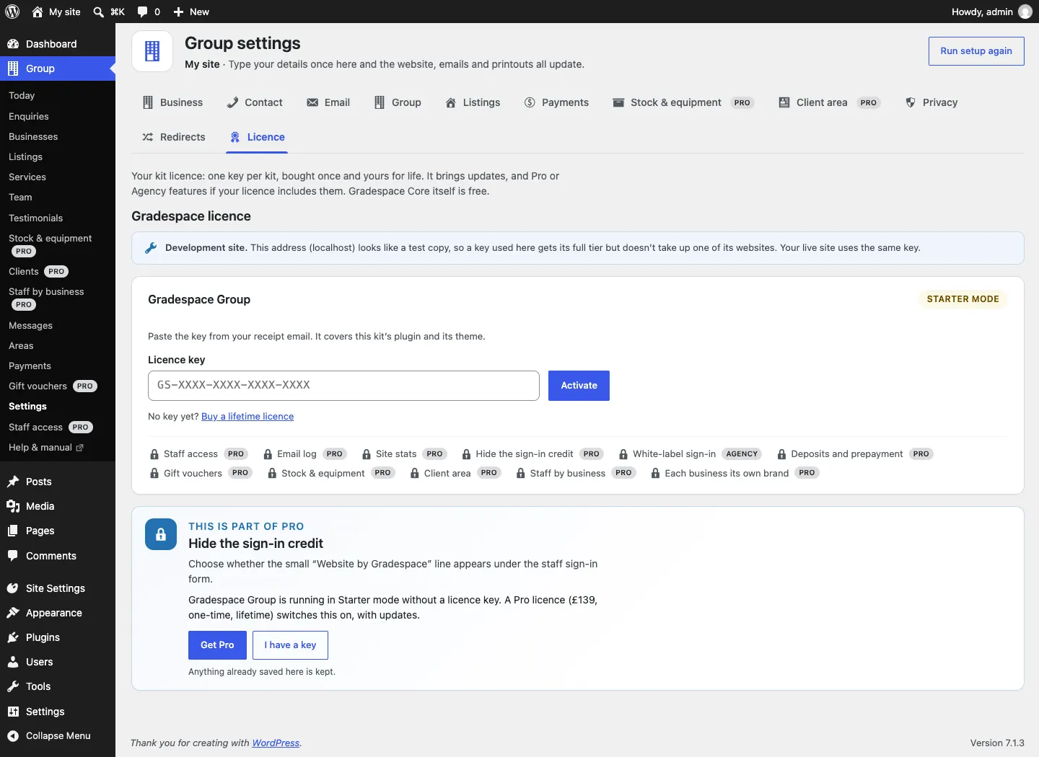The height and width of the screenshot is (757, 1039).
Task: Open Testimonials in the sidebar
Action: point(36,218)
